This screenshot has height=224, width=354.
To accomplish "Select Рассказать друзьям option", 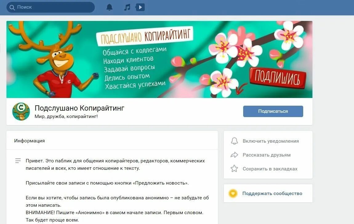I will point(267,155).
